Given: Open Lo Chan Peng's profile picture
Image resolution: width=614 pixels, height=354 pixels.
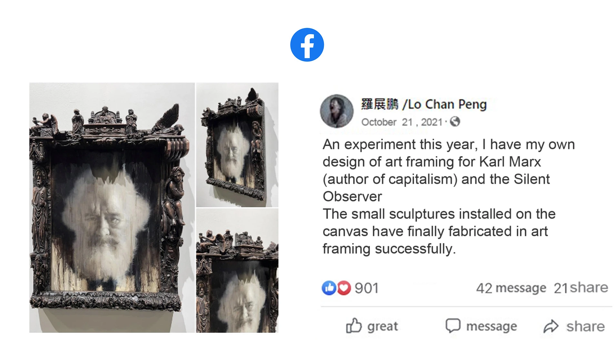Looking at the screenshot, I should coord(337,111).
